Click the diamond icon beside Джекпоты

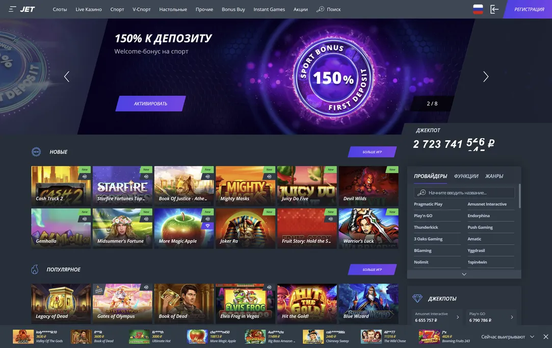click(x=417, y=299)
